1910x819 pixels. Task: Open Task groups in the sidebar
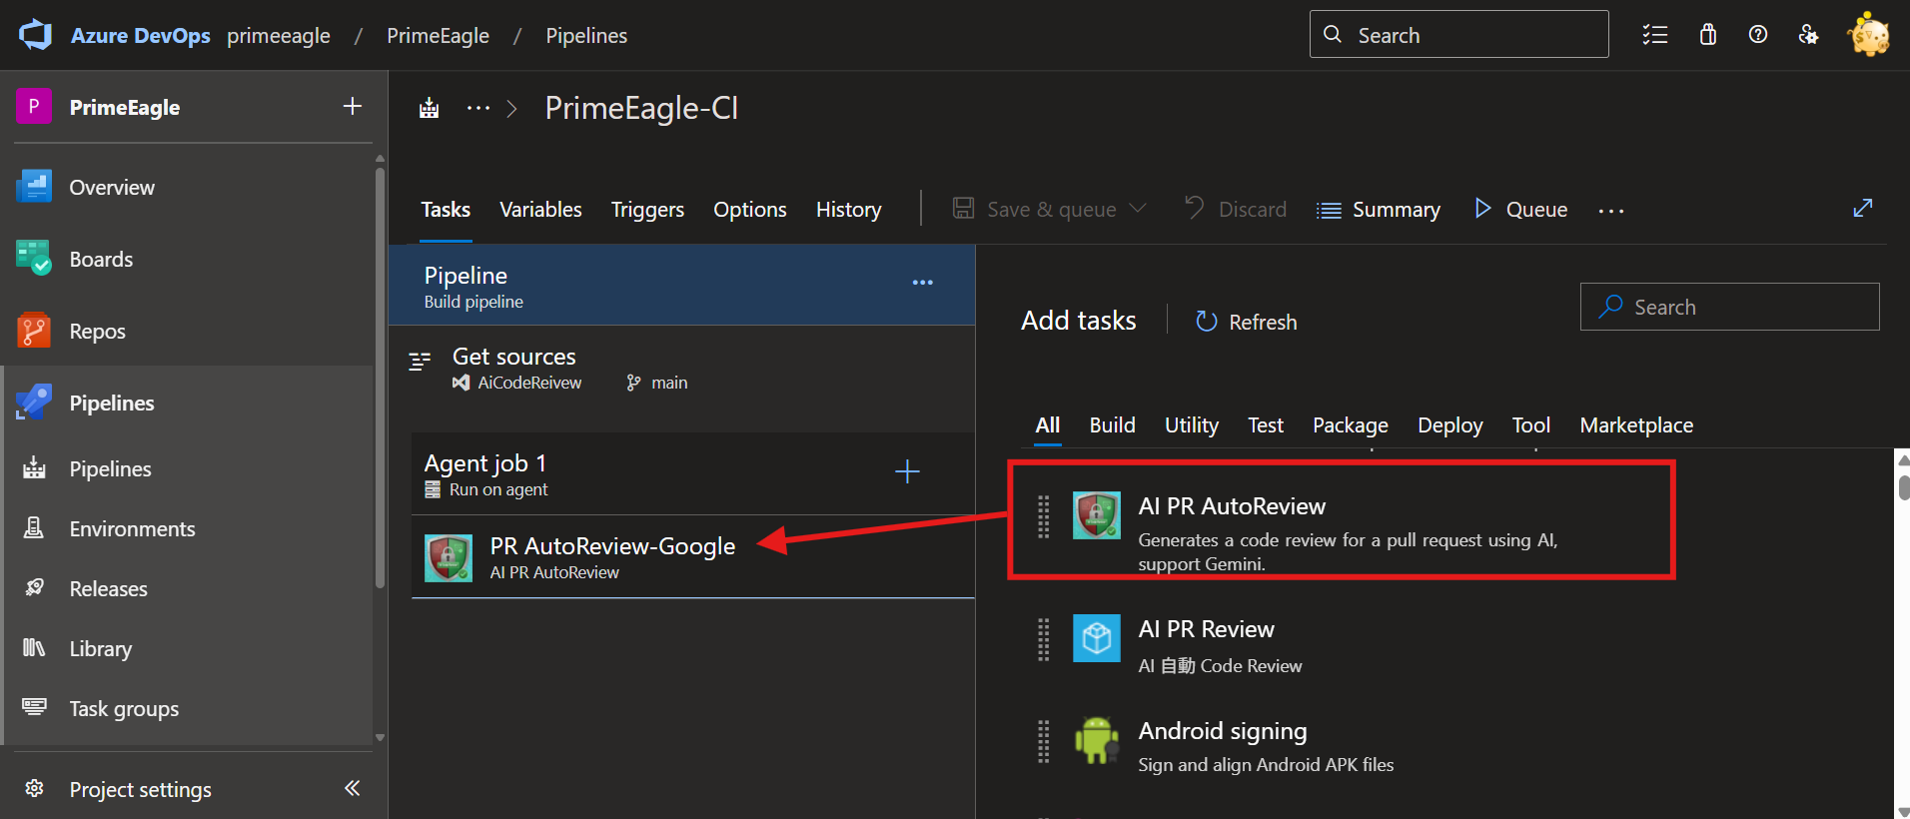(124, 708)
